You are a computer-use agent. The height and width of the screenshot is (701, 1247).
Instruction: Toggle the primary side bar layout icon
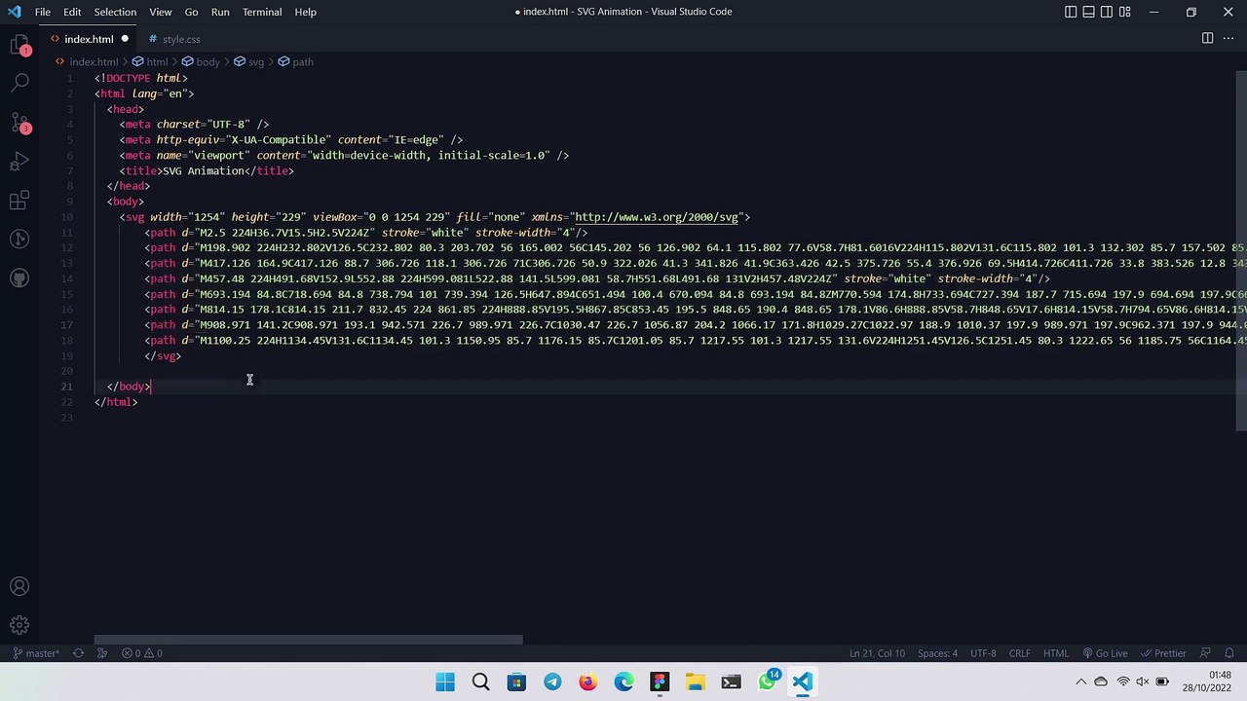click(1071, 12)
